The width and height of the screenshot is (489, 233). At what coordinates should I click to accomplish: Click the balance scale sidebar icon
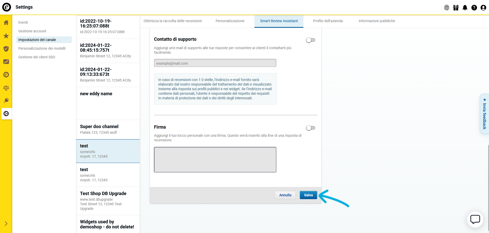(6, 88)
